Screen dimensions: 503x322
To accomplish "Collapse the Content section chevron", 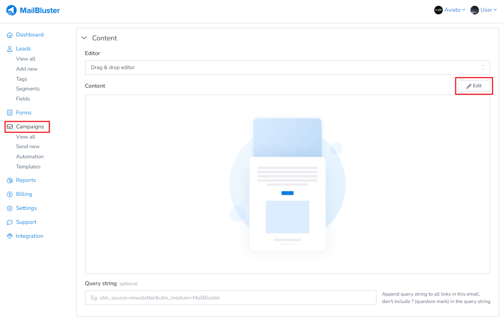I will click(84, 38).
